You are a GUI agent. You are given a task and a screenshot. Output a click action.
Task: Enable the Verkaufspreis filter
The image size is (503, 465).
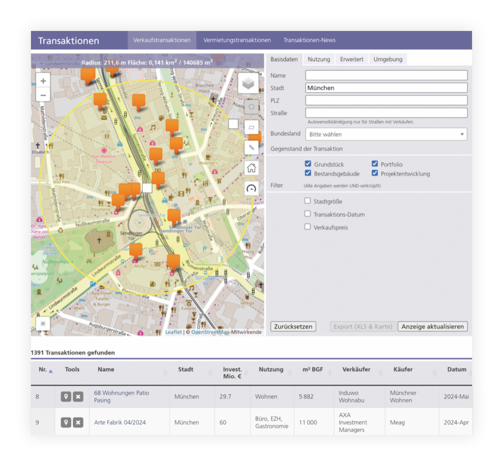tap(307, 227)
